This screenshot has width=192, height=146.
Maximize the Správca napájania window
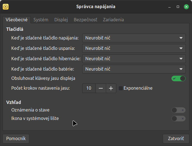178,6
